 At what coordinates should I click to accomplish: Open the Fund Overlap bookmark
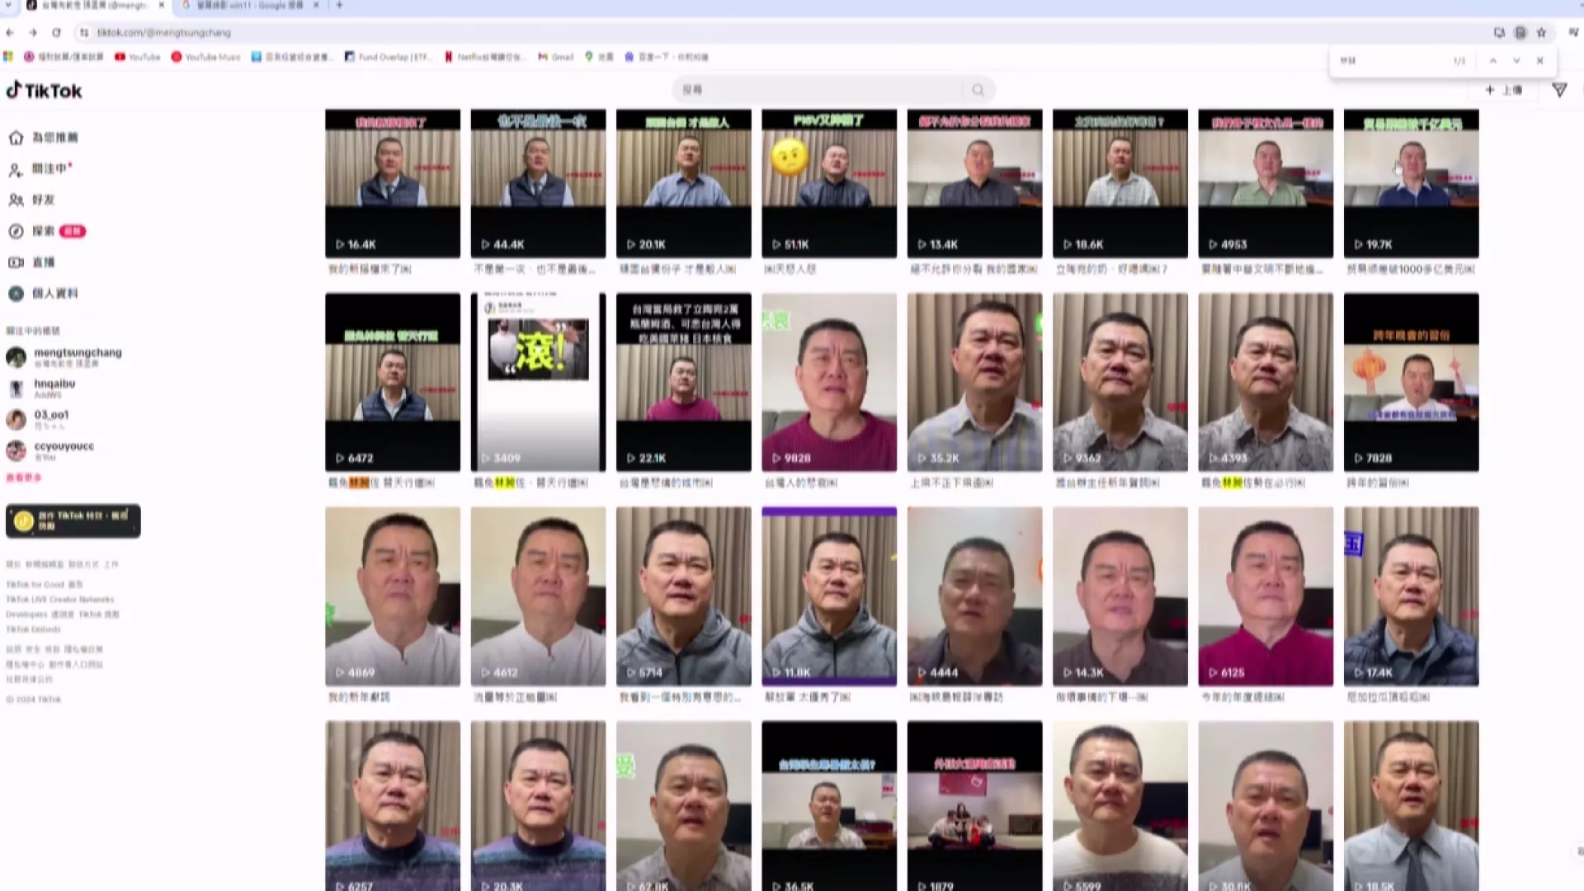(389, 57)
